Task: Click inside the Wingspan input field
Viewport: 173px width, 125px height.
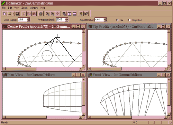Action: click(61, 20)
